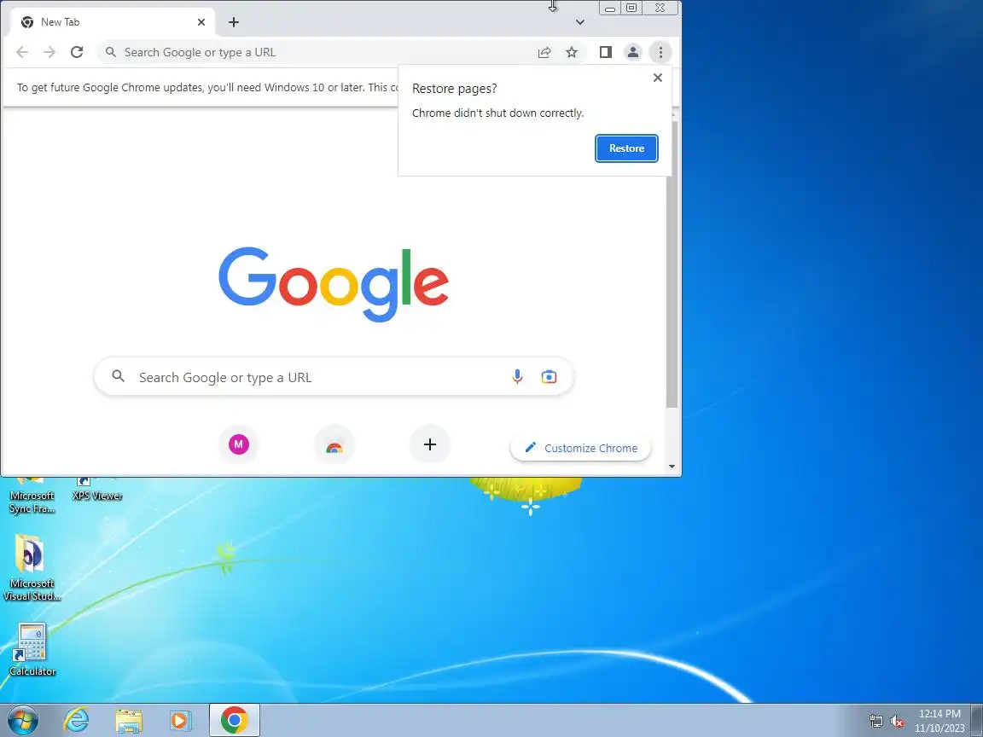Open the rainbow web store shortcut

334,444
